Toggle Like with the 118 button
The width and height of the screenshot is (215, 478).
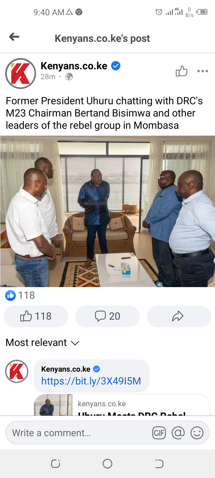pos(36,316)
